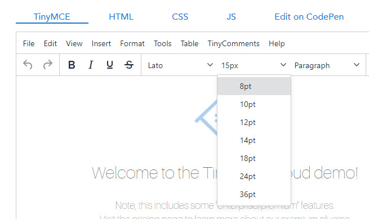Image resolution: width=369 pixels, height=219 pixels.
Task: Choose 14pt from the size list
Action: [x=254, y=140]
